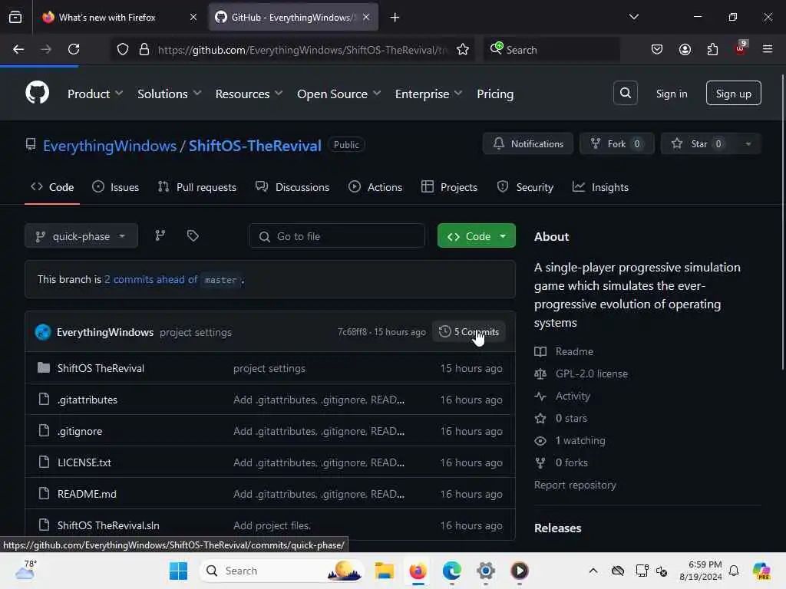Screen dimensions: 786x589
Task: Click the GitHub search magnifier icon
Action: click(625, 93)
